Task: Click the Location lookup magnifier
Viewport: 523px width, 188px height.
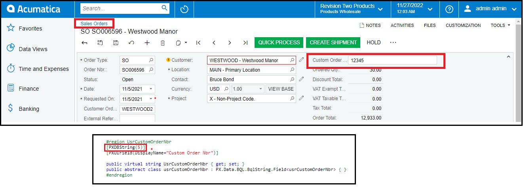Action: tap(292, 70)
